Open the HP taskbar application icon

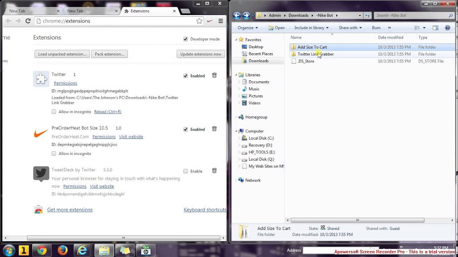[x=146, y=251]
